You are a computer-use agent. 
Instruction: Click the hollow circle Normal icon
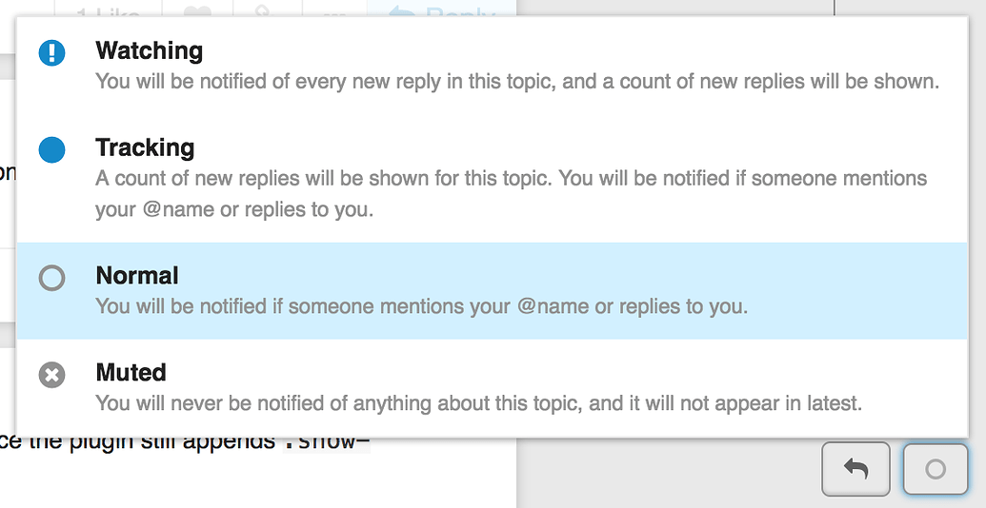[52, 278]
